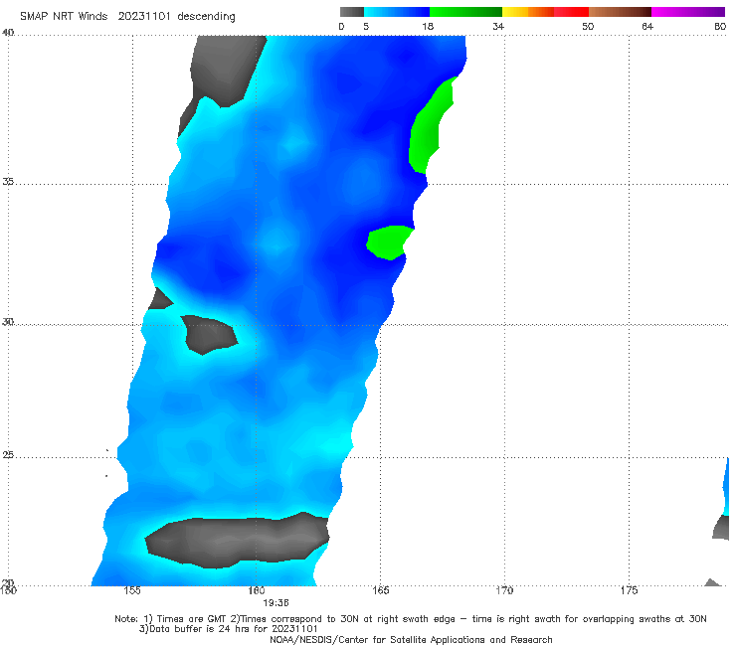736x646 pixels.
Task: Click the swath time label '19:36'
Action: tap(276, 603)
